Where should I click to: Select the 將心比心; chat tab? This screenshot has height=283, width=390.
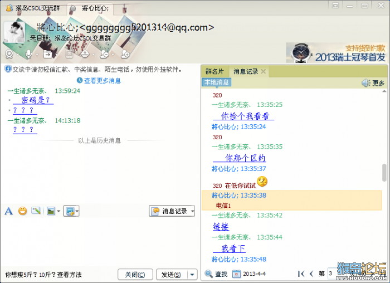[x=90, y=9]
